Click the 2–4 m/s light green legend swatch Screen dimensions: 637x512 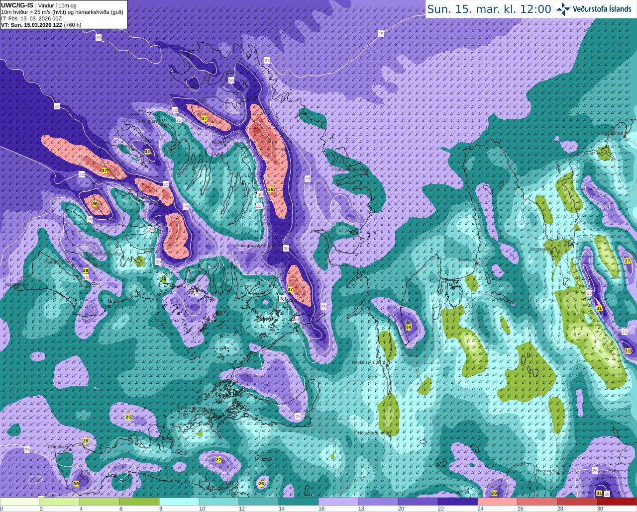(60, 502)
